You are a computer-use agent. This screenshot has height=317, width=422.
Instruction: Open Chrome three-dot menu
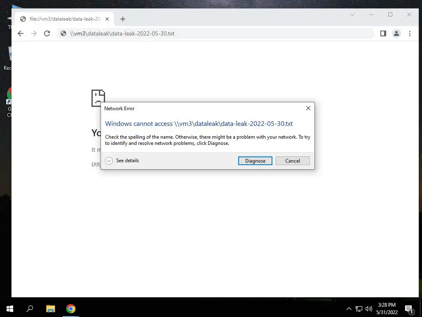tap(410, 33)
